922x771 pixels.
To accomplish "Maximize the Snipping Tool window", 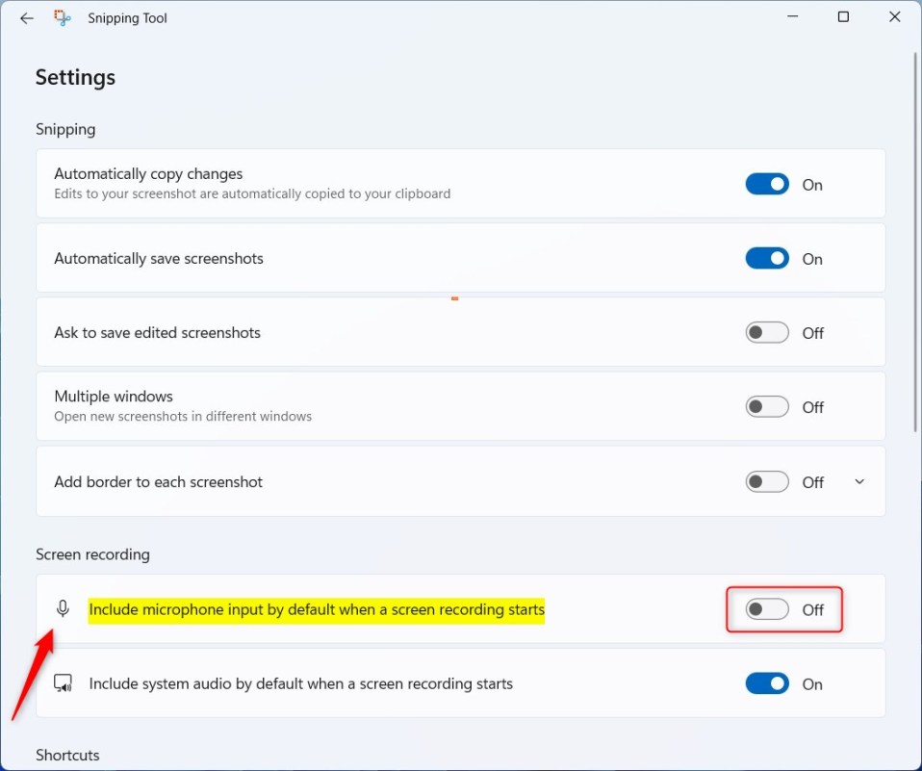I will pos(843,17).
